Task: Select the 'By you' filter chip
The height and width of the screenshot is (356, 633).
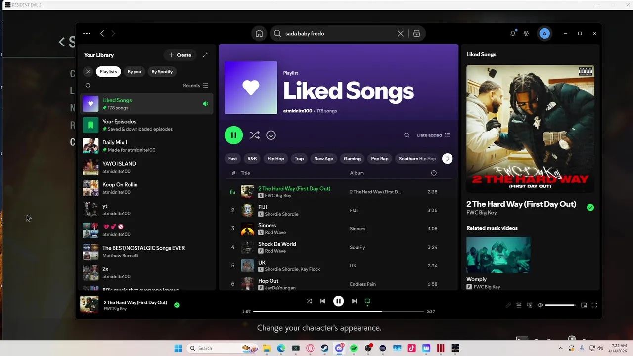Action: [x=135, y=71]
